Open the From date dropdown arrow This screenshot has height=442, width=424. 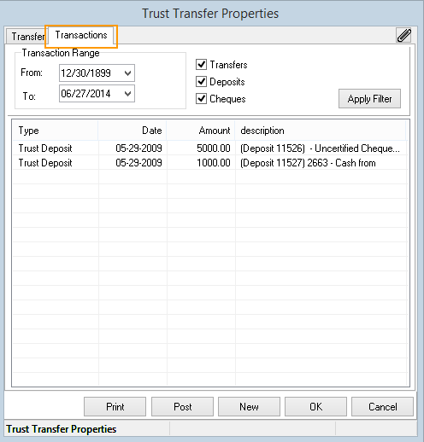[128, 73]
